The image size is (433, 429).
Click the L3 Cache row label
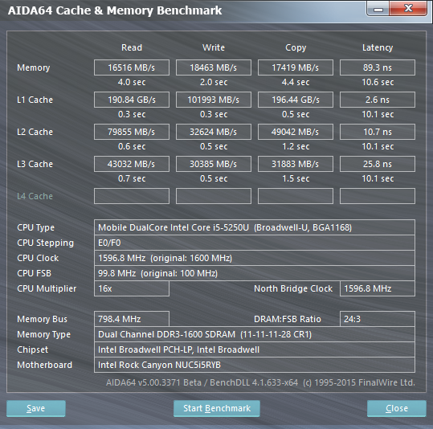click(x=35, y=164)
